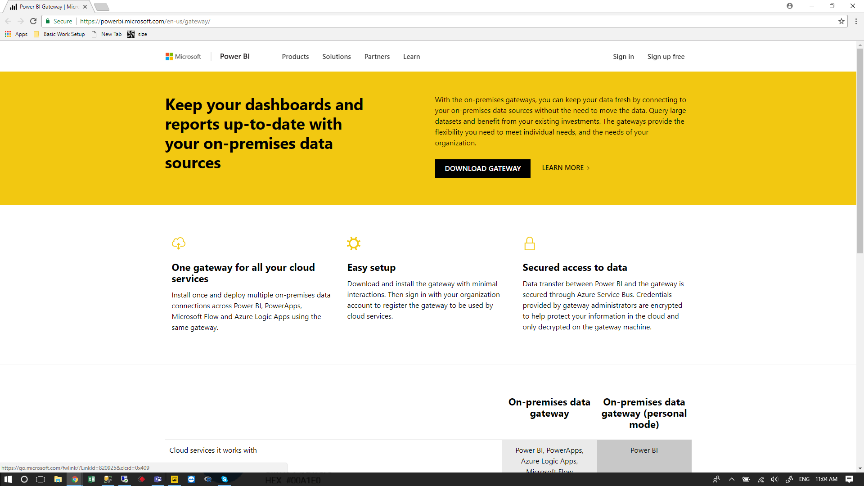Click the gear icon above Easy setup
The width and height of the screenshot is (864, 486).
(354, 243)
